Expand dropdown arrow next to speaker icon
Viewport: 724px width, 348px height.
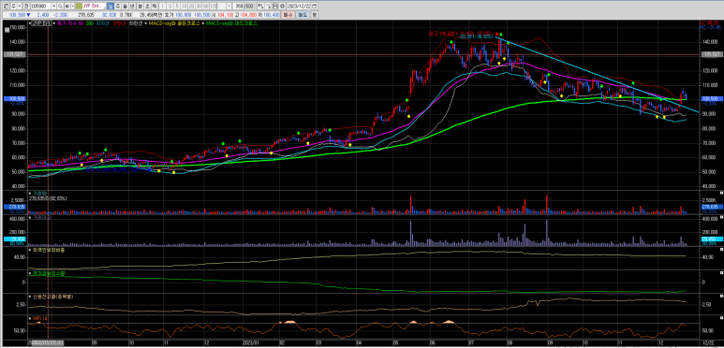pos(72,6)
